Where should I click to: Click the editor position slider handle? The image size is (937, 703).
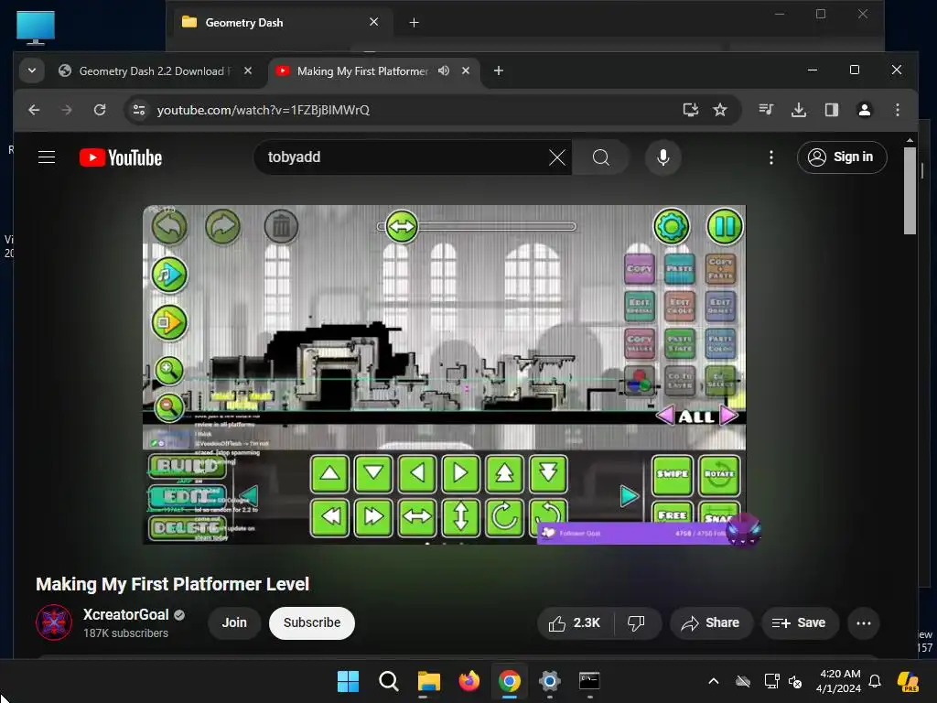402,227
